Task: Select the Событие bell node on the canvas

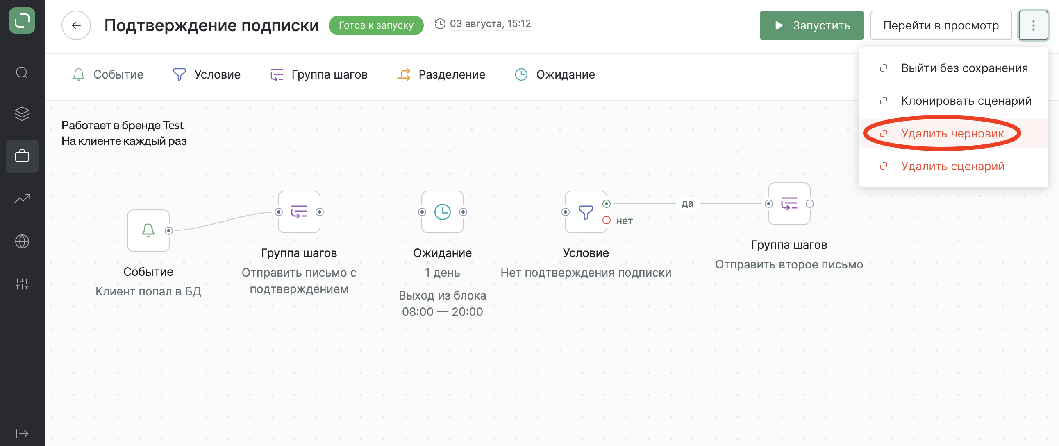Action: click(148, 231)
